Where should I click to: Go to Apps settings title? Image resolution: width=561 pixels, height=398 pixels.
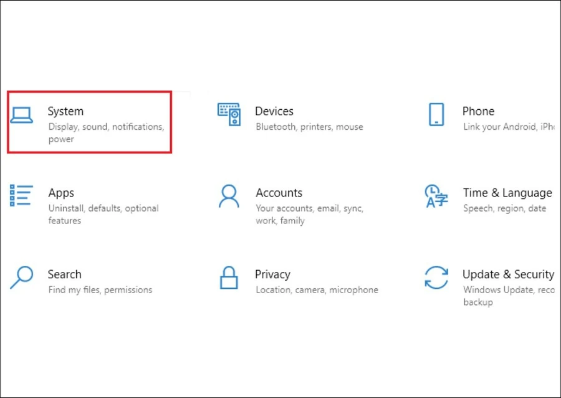pyautogui.click(x=61, y=193)
